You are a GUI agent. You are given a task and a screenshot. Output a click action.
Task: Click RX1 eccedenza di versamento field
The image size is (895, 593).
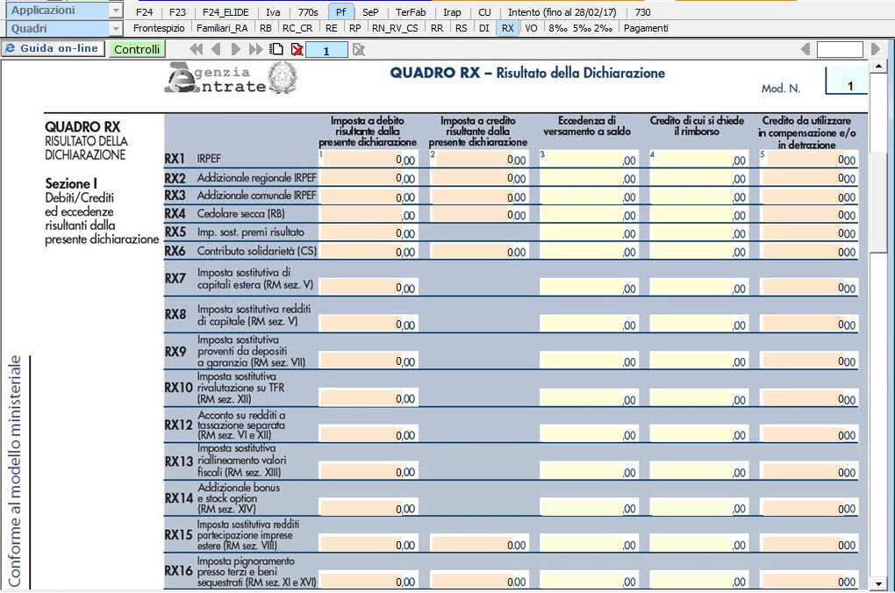tap(589, 160)
